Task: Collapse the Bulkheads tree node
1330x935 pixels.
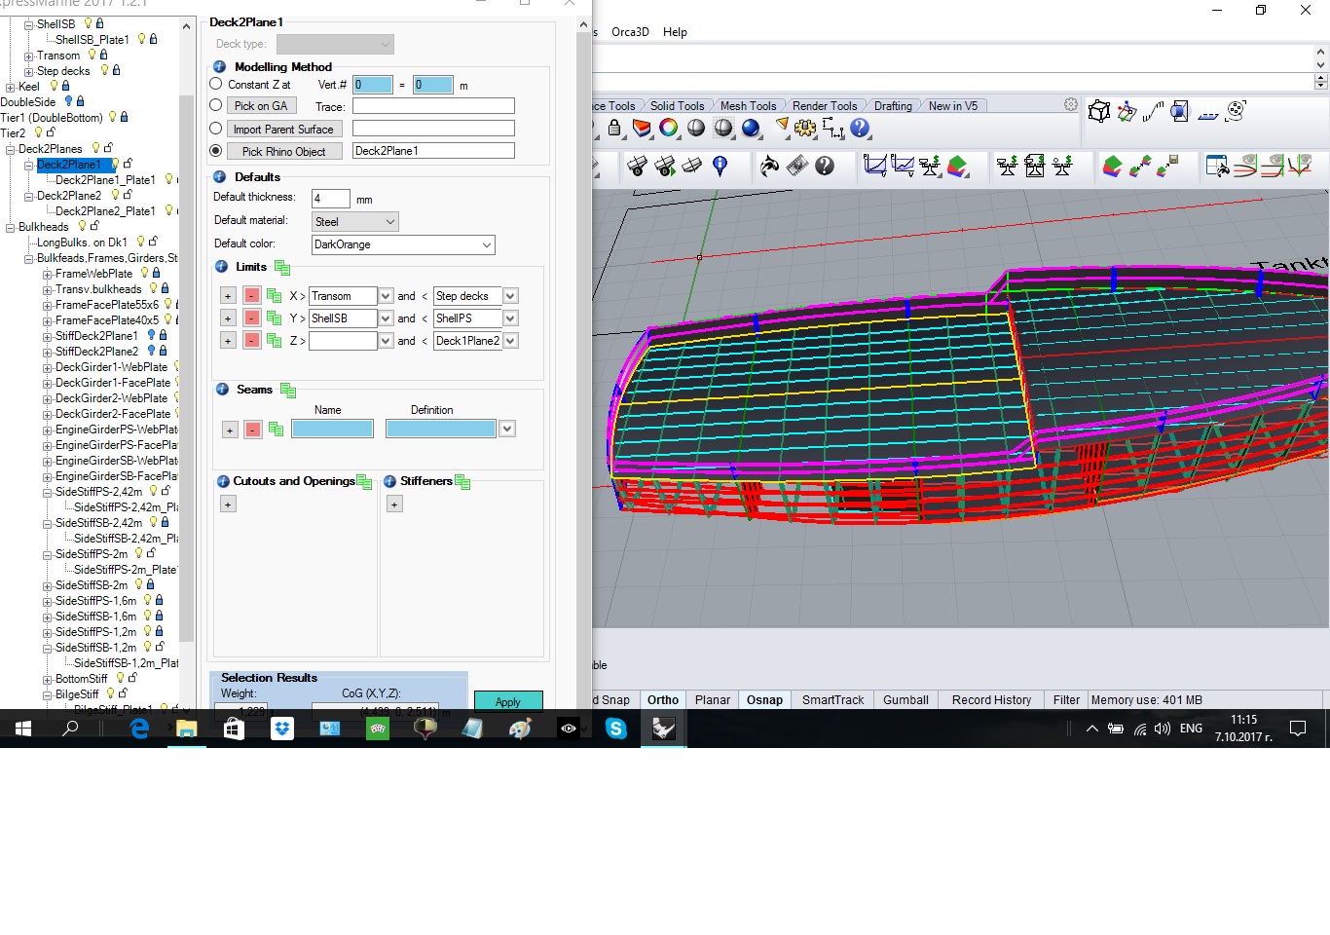Action: (x=10, y=228)
